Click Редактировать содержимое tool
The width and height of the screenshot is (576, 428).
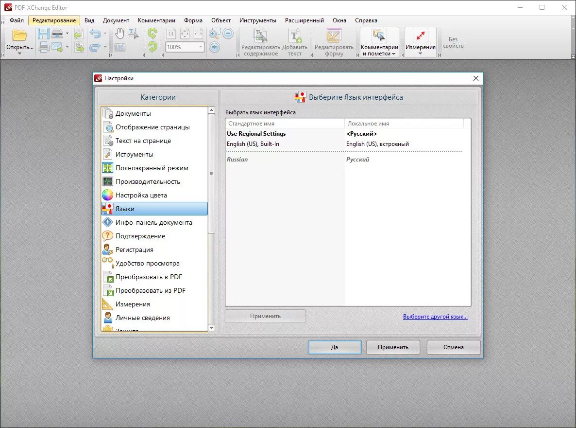coord(260,43)
